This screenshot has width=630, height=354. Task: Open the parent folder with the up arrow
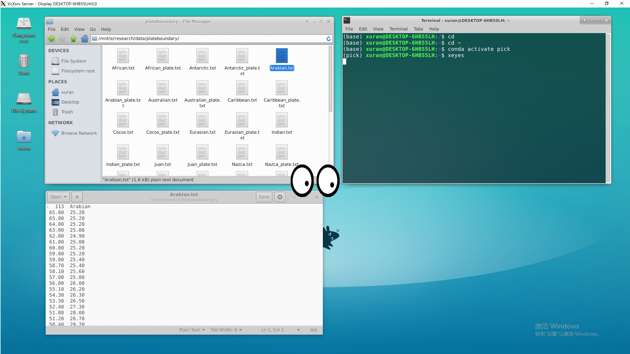click(73, 39)
